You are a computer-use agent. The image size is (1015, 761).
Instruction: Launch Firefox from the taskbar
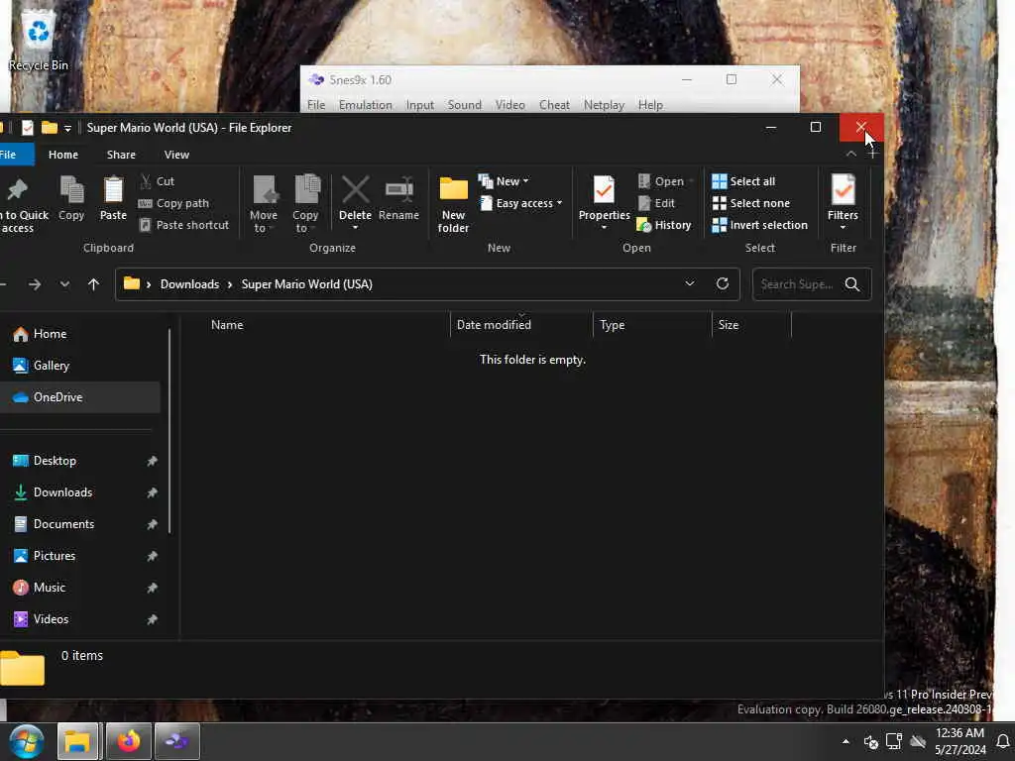tap(128, 741)
